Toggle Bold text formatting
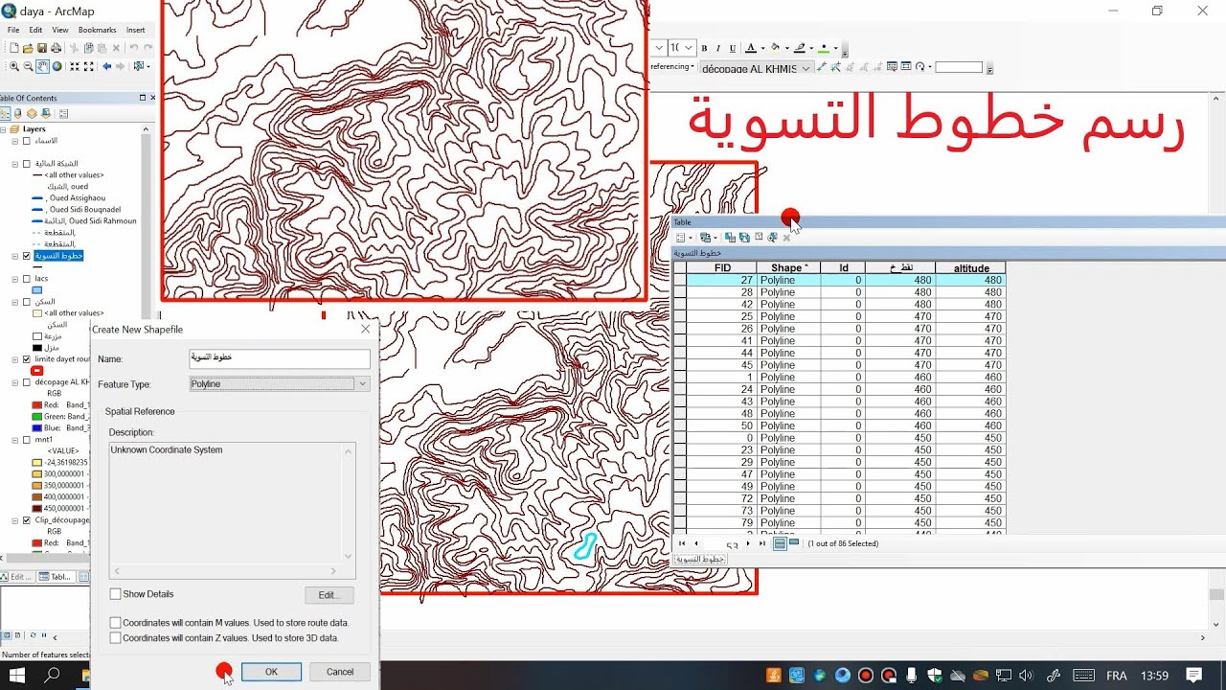Screen dimensions: 1226x690 click(704, 48)
